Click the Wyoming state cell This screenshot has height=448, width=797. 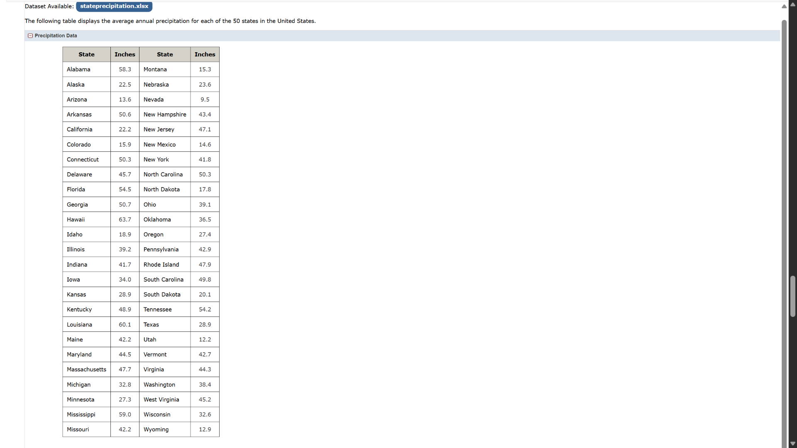coord(156,429)
